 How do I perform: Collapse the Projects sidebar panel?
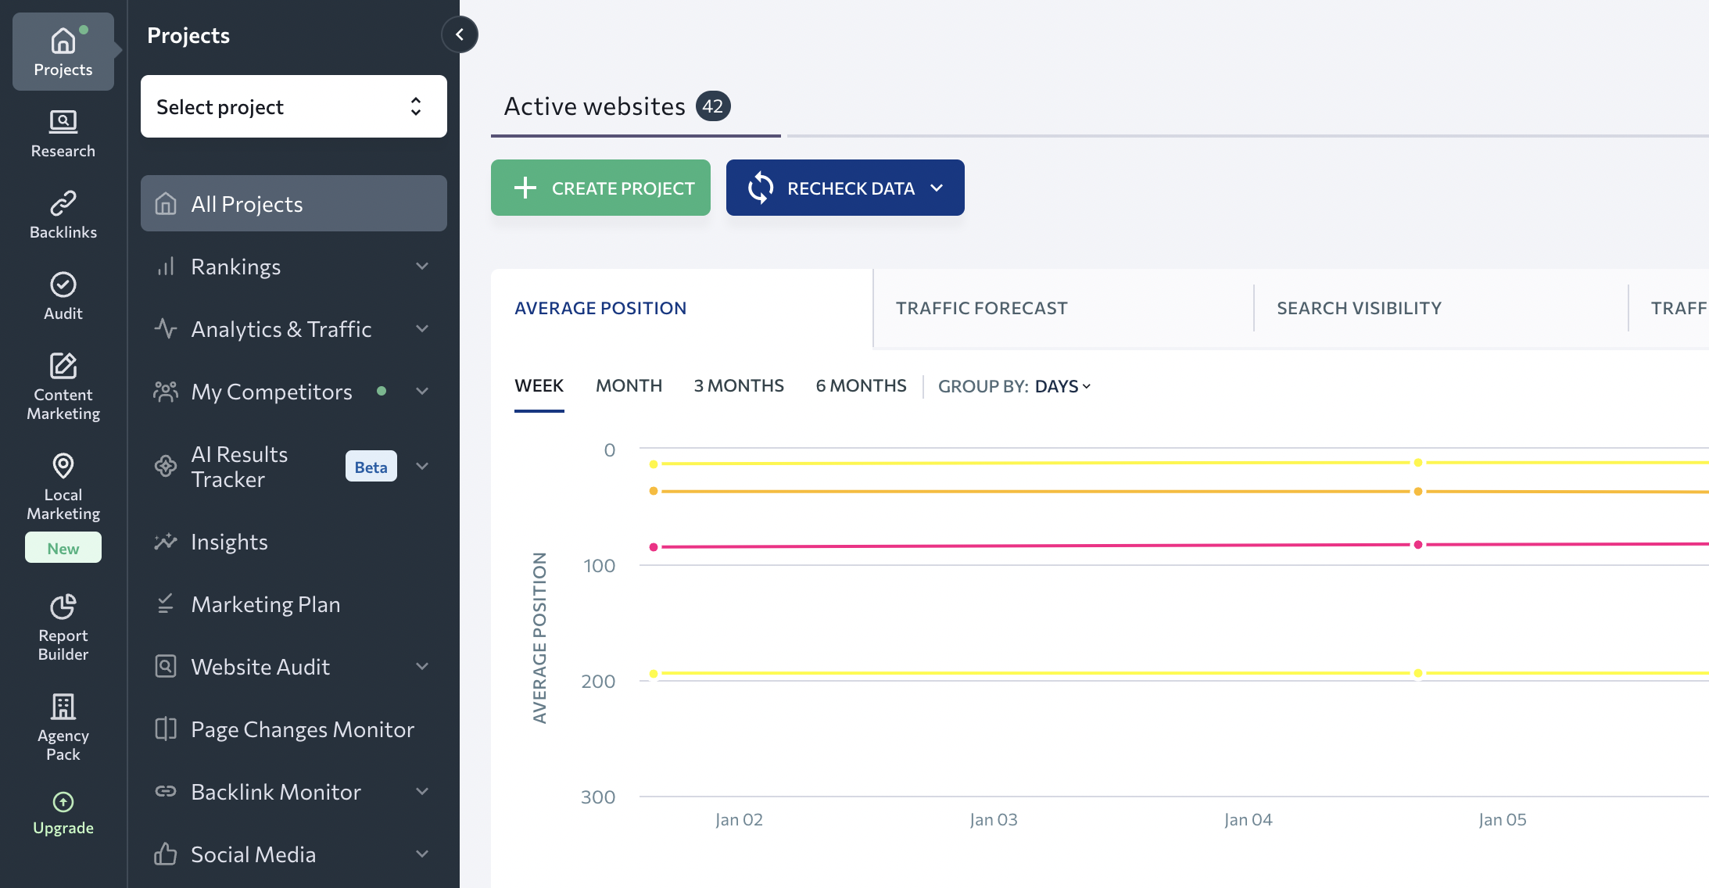[460, 34]
